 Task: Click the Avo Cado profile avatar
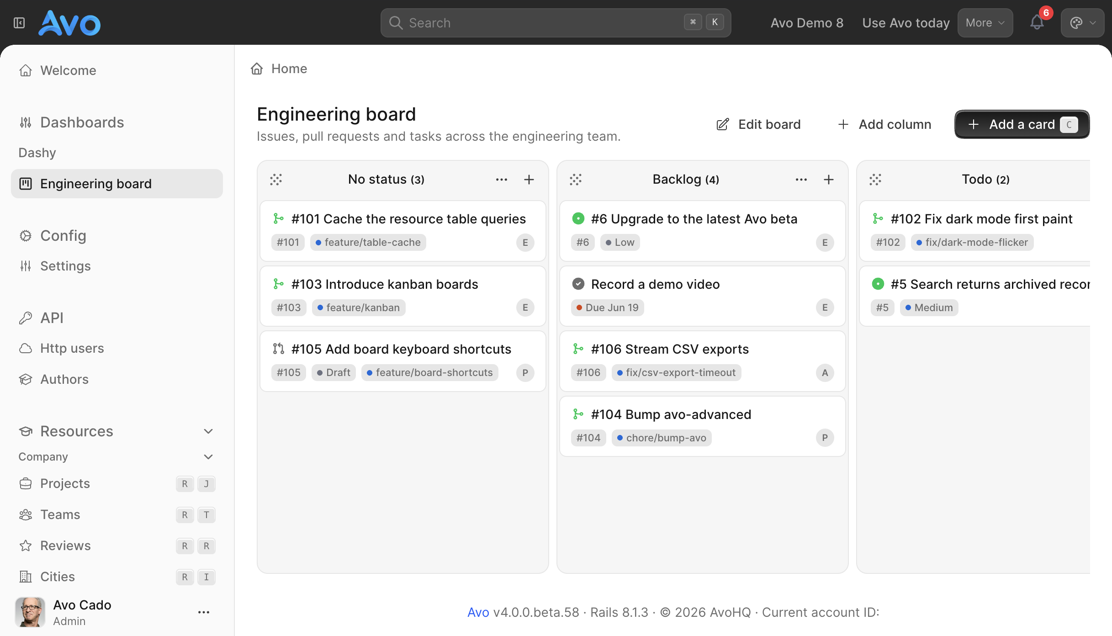coord(30,612)
